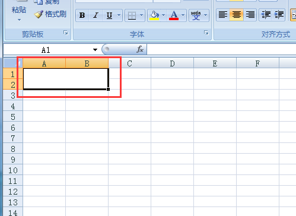296x216 pixels.
Task: Open the Clipboard (剪贴板) pane launcher
Action: [66, 33]
